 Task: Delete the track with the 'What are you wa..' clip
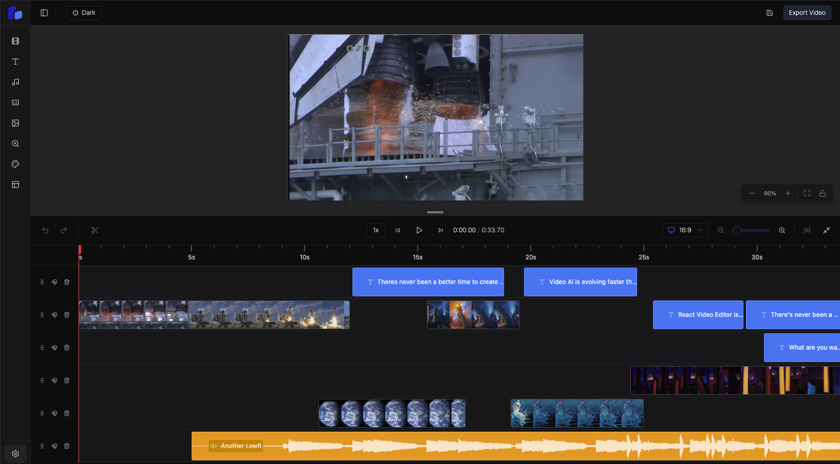pyautogui.click(x=67, y=348)
